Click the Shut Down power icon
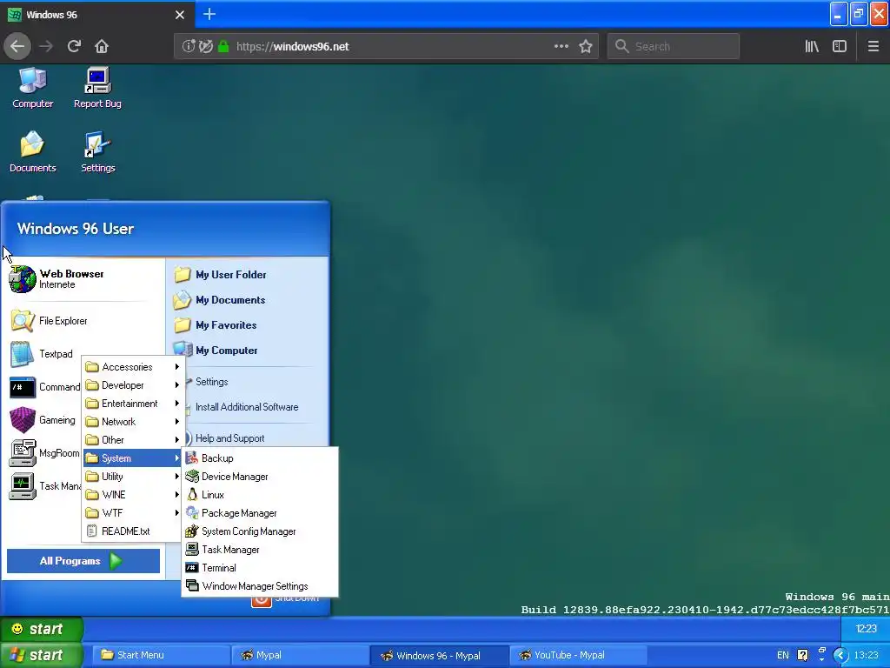 point(261,601)
